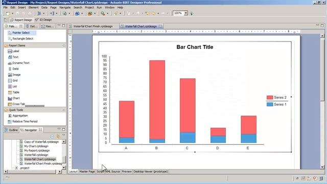The image size is (327, 184).
Task: Open the File menu
Action: point(6,8)
